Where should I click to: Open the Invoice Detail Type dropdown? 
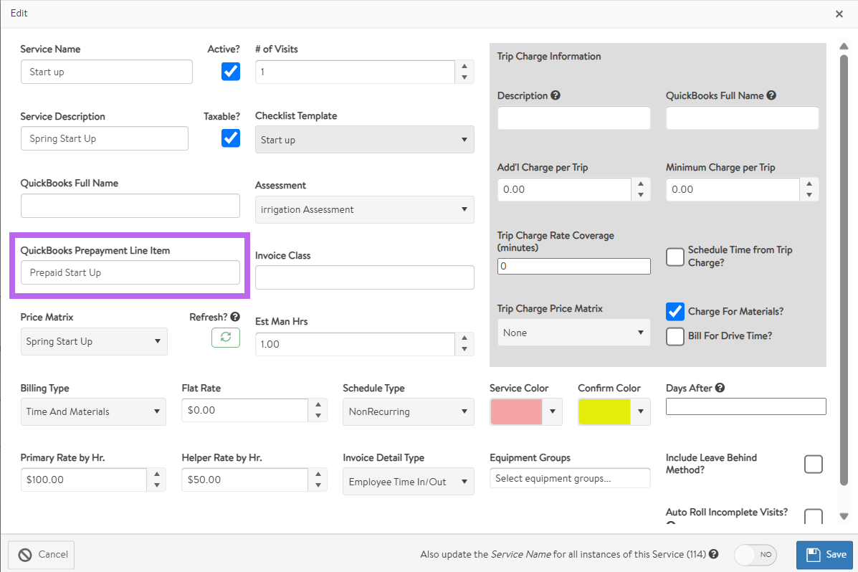click(408, 482)
